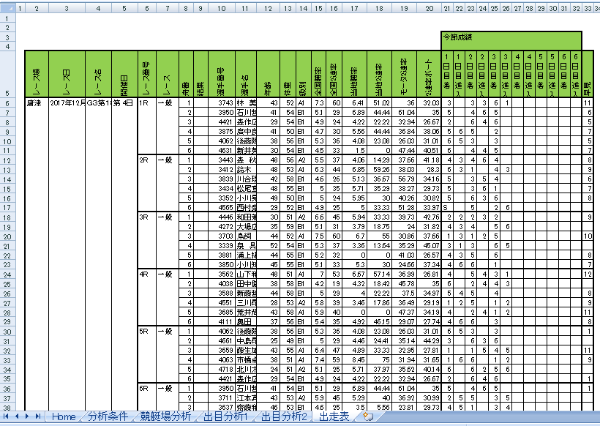Click the cell containing 唐津
Viewport: 600px width, 426px height.
point(37,103)
